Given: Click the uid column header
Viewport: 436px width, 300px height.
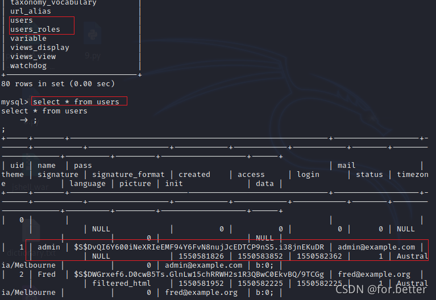Looking at the screenshot, I should click(17, 166).
